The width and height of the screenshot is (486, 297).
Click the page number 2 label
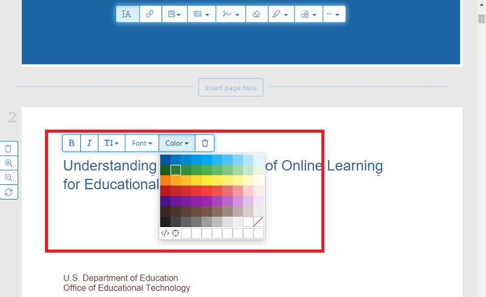pyautogui.click(x=12, y=117)
